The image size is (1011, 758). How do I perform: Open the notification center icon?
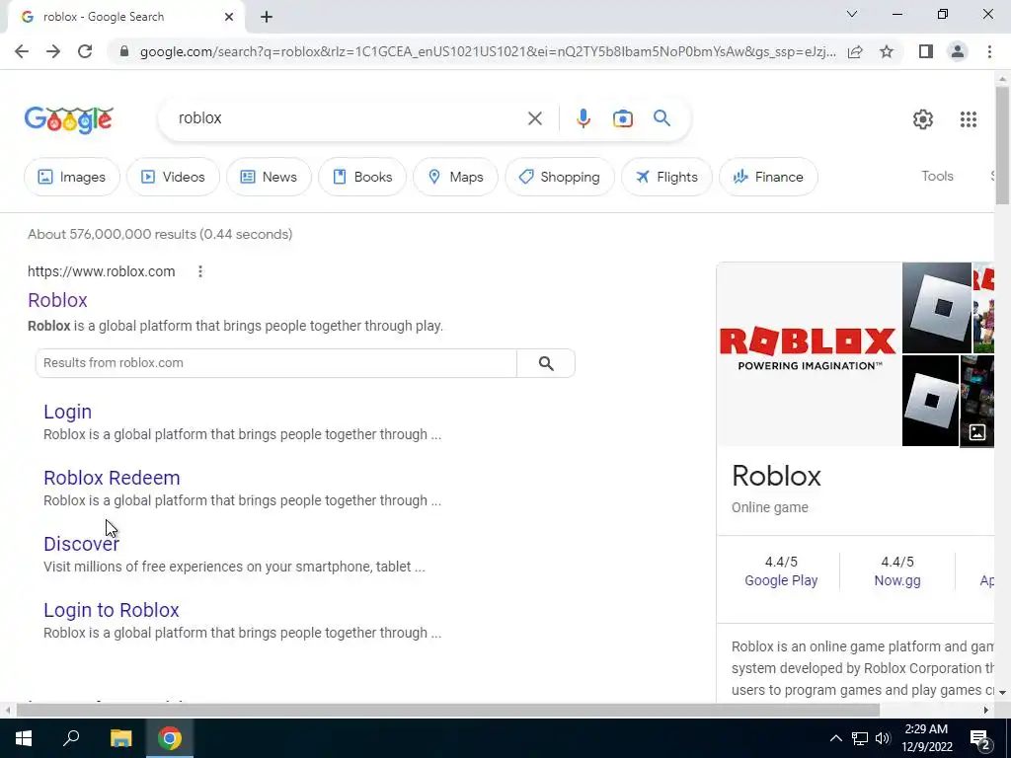pos(980,740)
